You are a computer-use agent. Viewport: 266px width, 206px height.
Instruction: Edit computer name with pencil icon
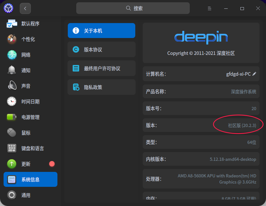click(254, 74)
